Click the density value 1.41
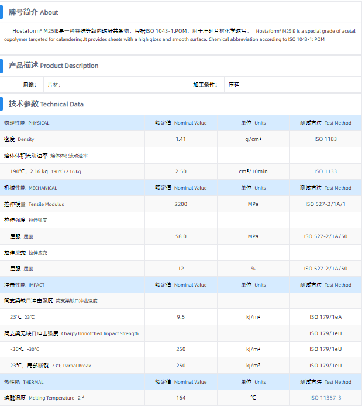 181,139
